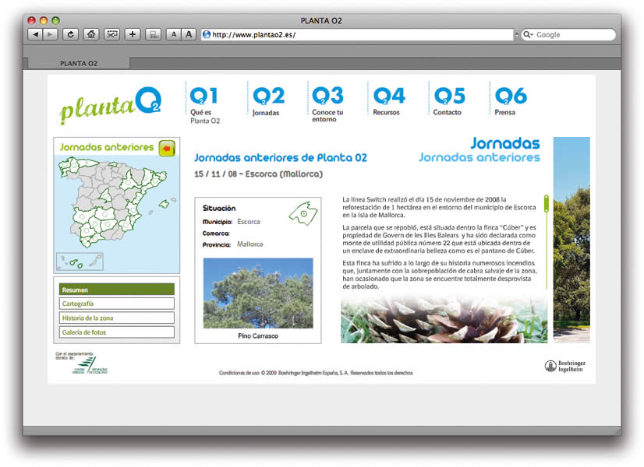Open Galería de fotos

(x=117, y=332)
